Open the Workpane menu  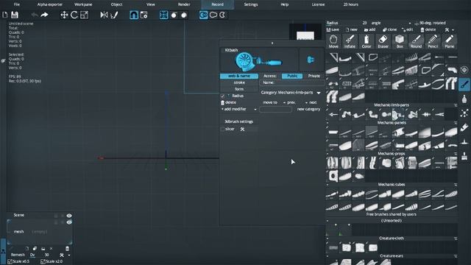[x=83, y=4]
